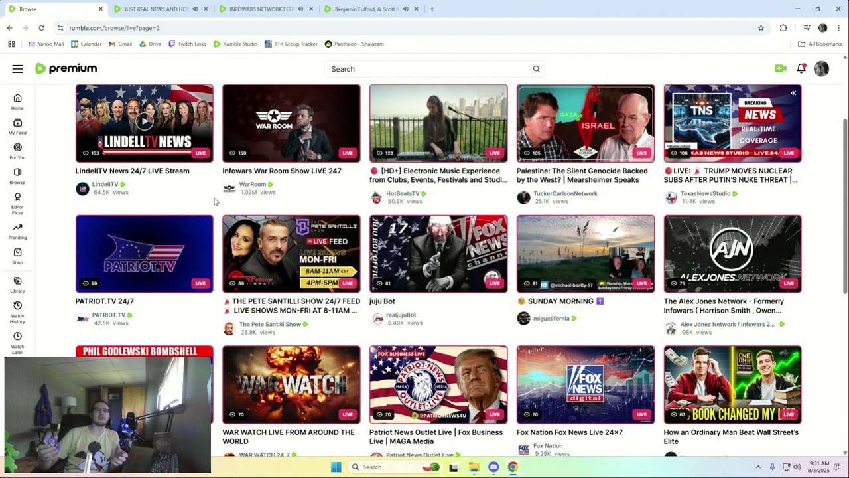Go back with the browser back arrow

(9, 28)
